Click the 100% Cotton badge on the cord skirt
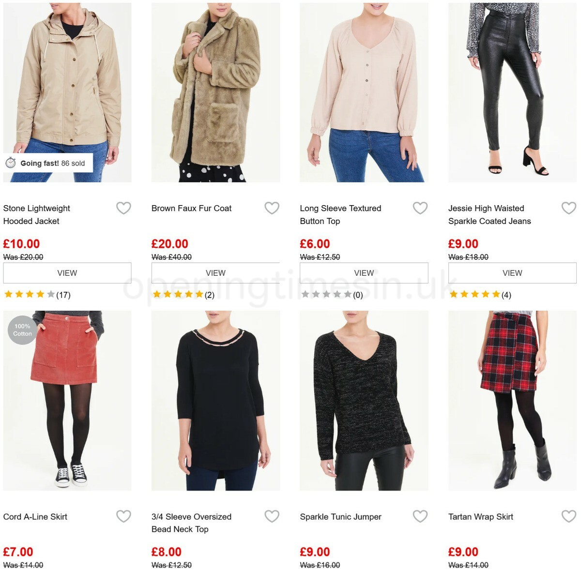 point(22,331)
